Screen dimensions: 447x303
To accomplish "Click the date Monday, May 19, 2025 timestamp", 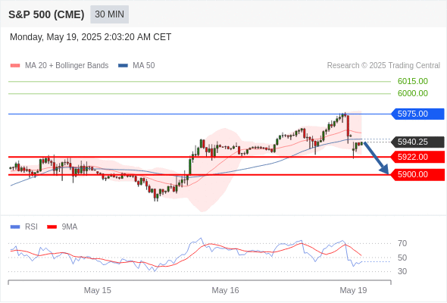I will click(x=90, y=37).
